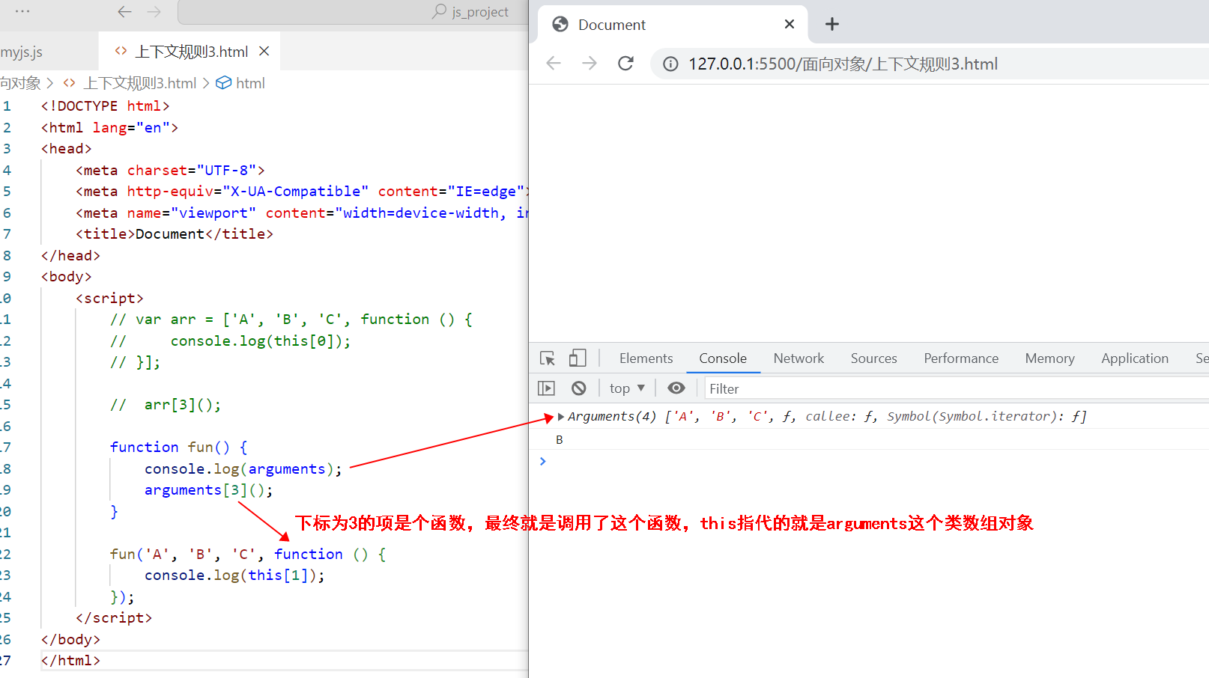Click the html symbol cube icon in breadcrumb

click(223, 83)
